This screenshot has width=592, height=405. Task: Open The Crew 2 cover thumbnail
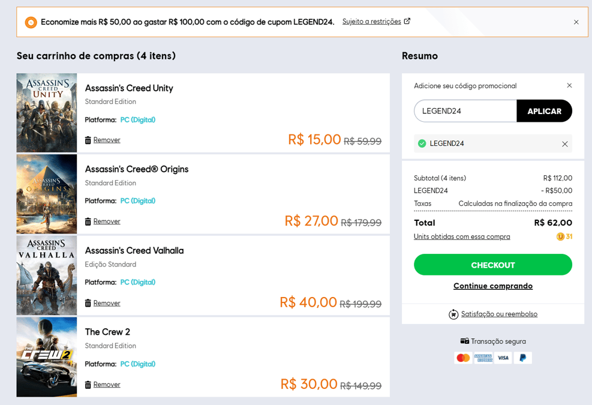click(47, 357)
